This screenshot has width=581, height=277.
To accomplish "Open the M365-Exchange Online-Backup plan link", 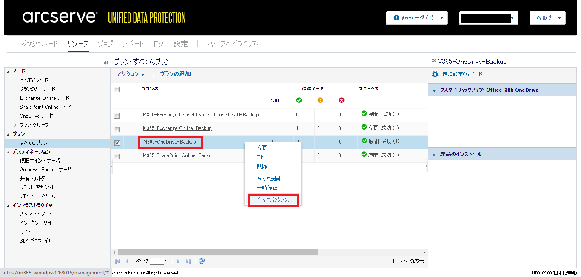I will pyautogui.click(x=177, y=128).
